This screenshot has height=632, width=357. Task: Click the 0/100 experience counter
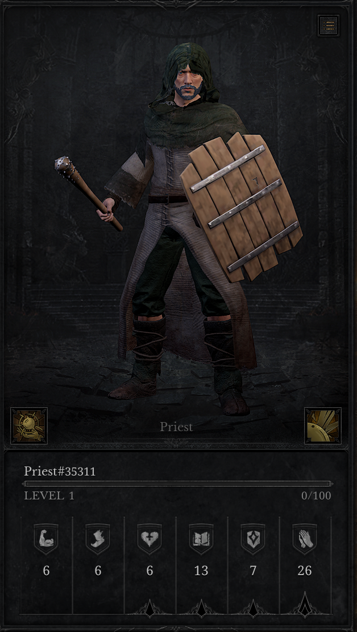coord(316,495)
